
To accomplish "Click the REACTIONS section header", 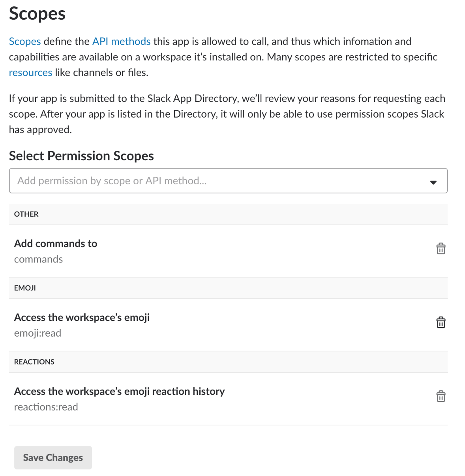I will (228, 362).
